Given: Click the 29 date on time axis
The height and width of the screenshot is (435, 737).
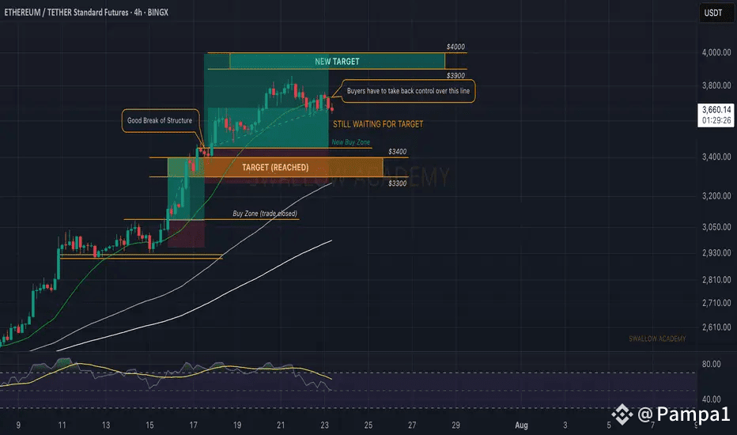Looking at the screenshot, I should point(455,426).
